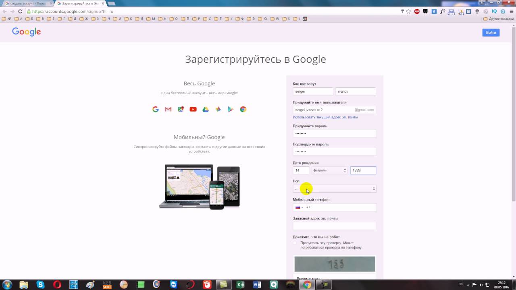Click the Придумайте пароль password field

click(335, 133)
